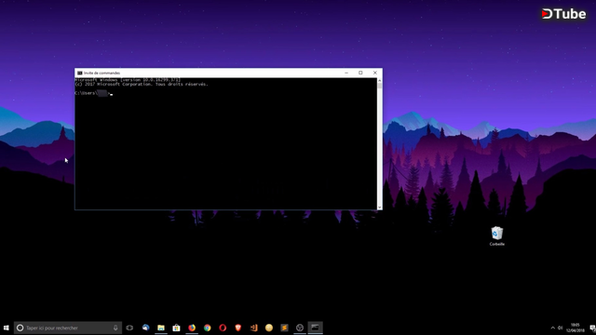Open Microsoft Store taskbar icon
The image size is (596, 335).
pyautogui.click(x=176, y=328)
